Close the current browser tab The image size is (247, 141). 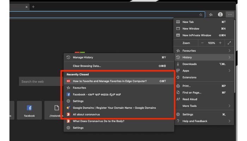click(26, 7)
